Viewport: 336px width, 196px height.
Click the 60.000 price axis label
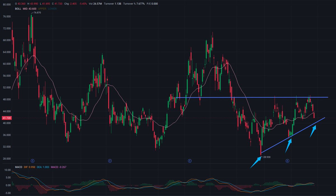tap(6, 64)
